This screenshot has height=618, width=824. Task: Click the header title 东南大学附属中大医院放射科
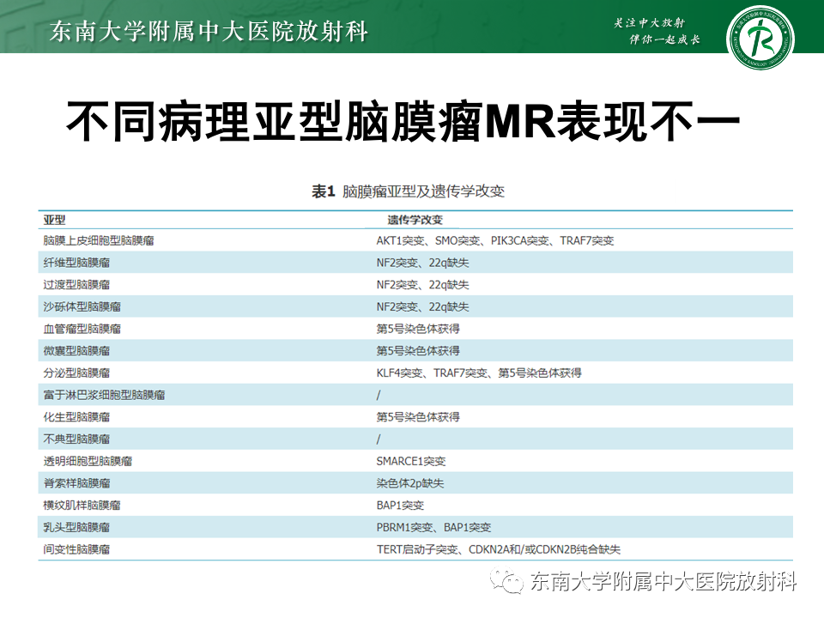click(209, 31)
